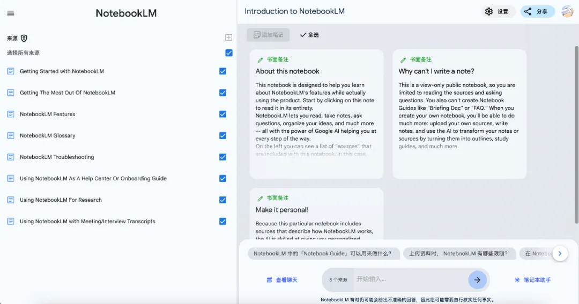Open NotebookLM Features source

[x=48, y=114]
